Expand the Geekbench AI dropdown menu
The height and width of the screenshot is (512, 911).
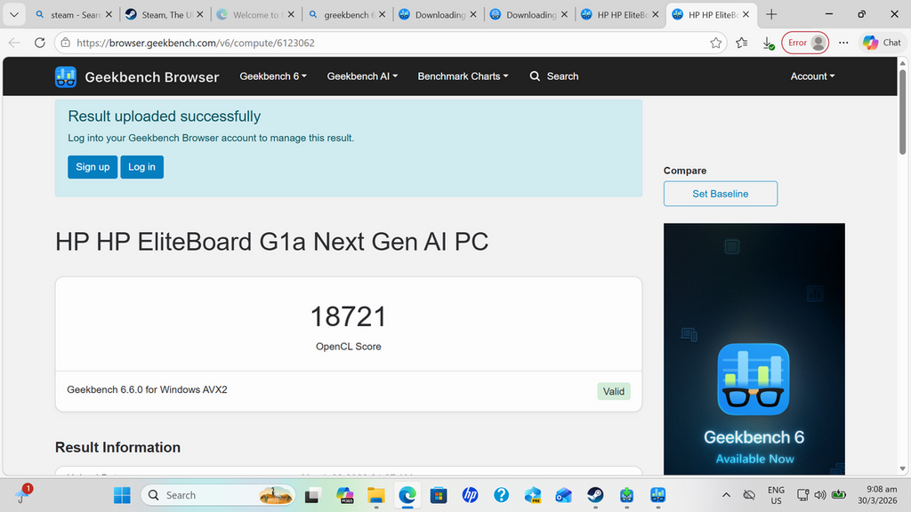[x=362, y=76]
